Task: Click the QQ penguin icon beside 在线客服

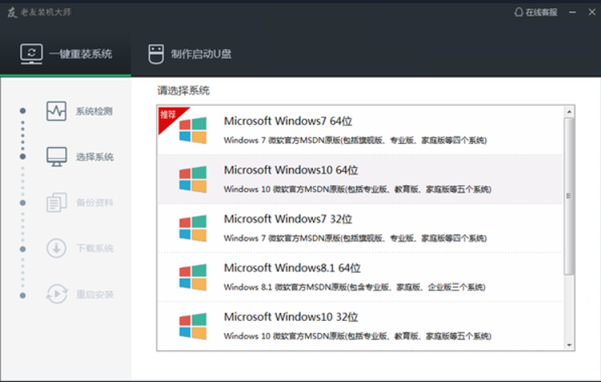Action: click(518, 12)
